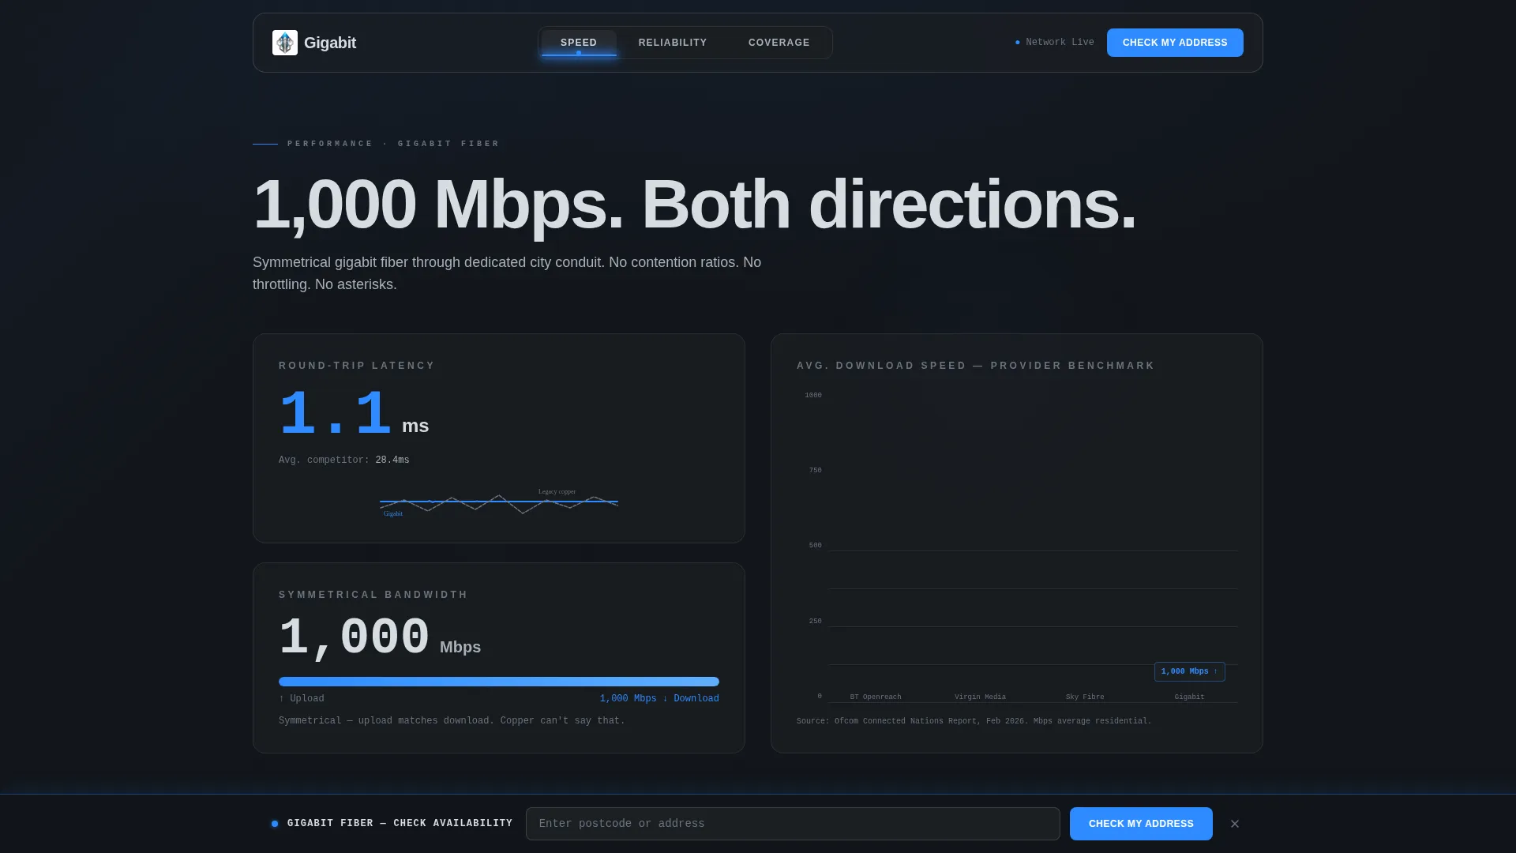Click the 'Avg. competitor: 28.4ms' text

[344, 460]
